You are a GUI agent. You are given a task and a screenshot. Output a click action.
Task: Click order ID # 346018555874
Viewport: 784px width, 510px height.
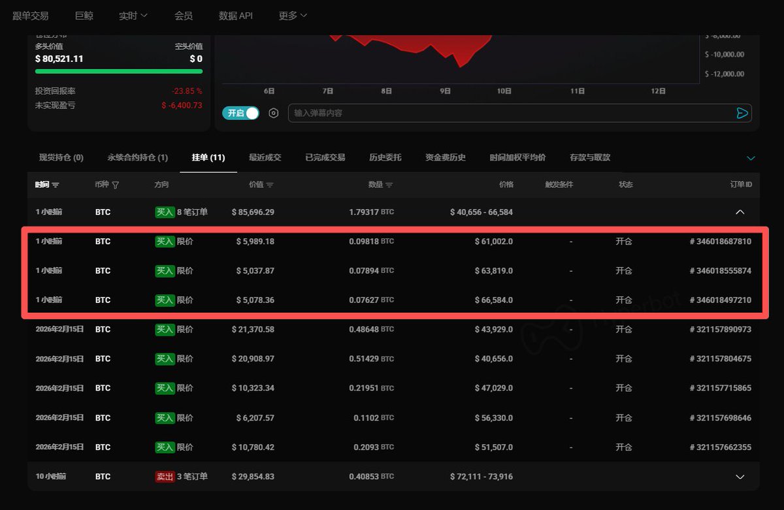point(721,271)
